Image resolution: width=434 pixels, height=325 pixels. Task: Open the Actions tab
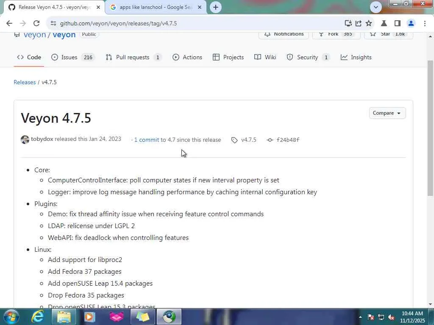point(187,57)
